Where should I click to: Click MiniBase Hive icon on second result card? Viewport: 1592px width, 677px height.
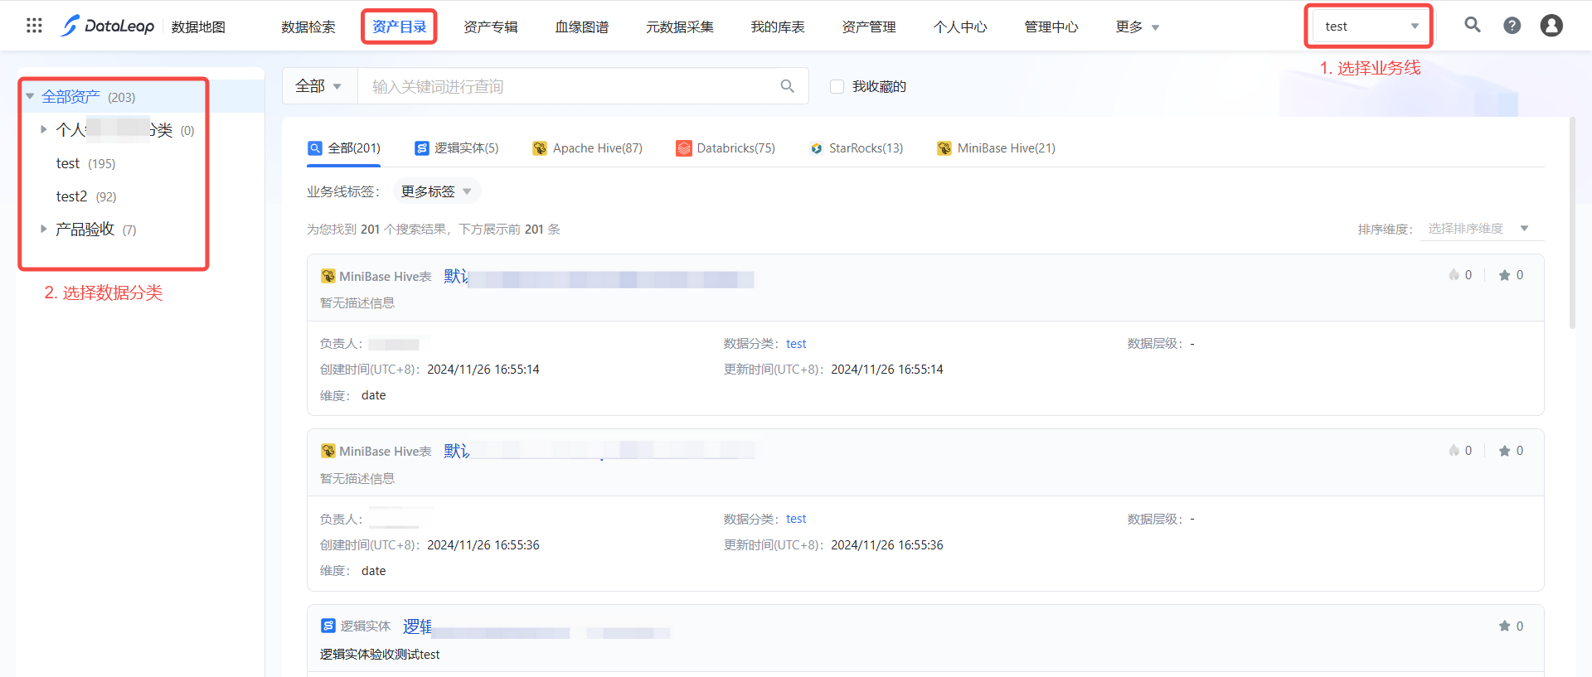click(328, 451)
